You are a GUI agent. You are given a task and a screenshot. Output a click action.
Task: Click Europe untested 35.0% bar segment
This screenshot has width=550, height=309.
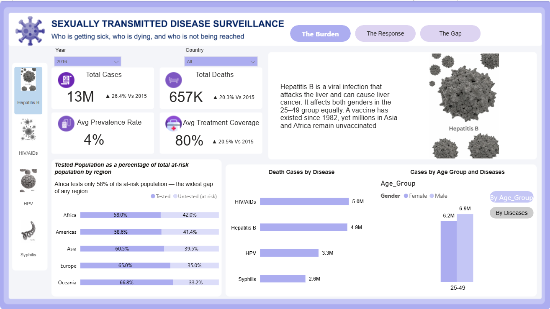(x=195, y=266)
